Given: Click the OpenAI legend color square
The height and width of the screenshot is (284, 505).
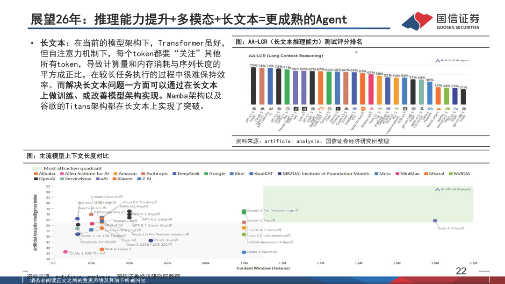Looking at the screenshot, I should tap(36, 179).
